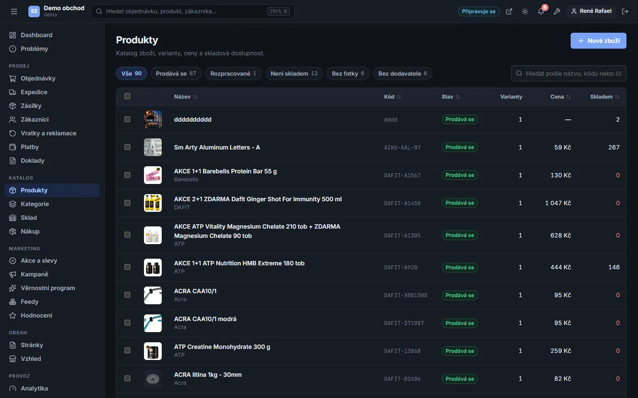Viewport: 638px width, 398px height.
Task: Sort the table by Cena
Action: 560,96
